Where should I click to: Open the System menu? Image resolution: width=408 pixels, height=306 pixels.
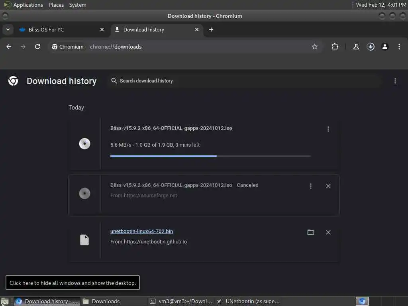78,5
